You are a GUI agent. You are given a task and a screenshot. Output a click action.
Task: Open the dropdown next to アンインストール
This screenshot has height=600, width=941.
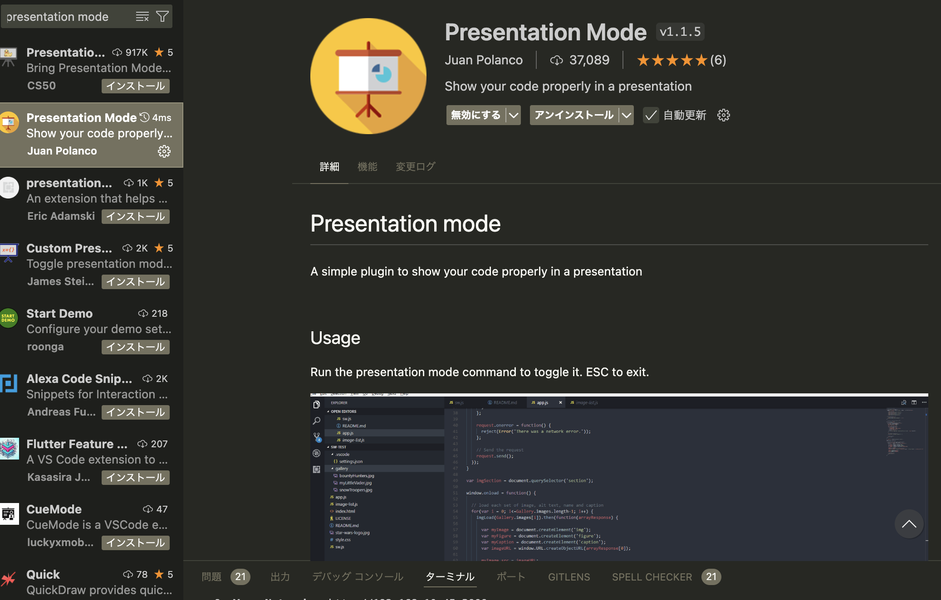point(627,115)
